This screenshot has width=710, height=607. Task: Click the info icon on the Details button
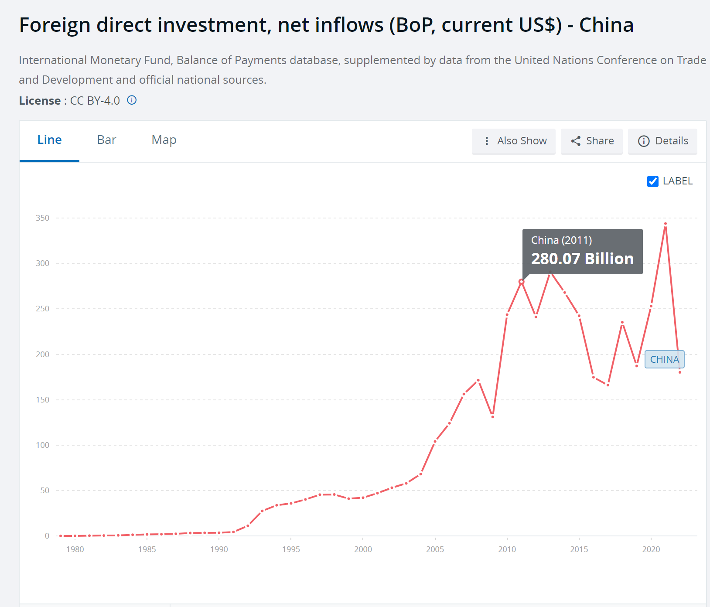644,141
